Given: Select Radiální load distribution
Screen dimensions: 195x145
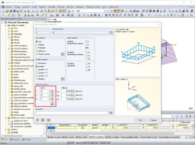Looking at the screenshot, I should point(37,79).
